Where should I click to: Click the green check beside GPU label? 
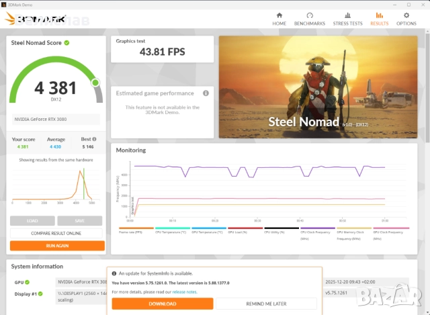click(x=27, y=282)
